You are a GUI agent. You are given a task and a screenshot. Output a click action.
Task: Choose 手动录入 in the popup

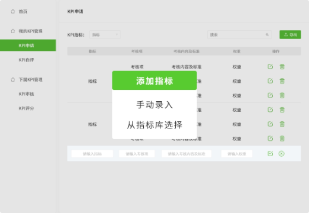(154, 105)
